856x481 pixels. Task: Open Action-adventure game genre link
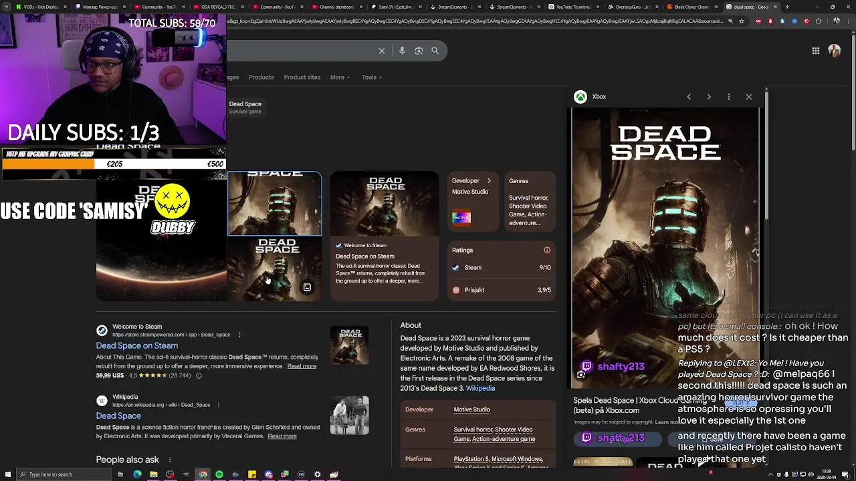pyautogui.click(x=504, y=439)
